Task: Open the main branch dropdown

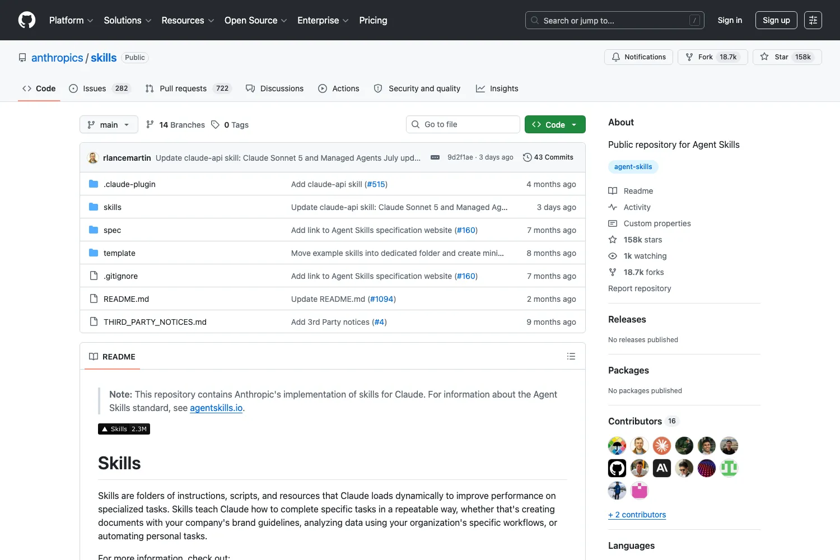Action: pos(109,124)
